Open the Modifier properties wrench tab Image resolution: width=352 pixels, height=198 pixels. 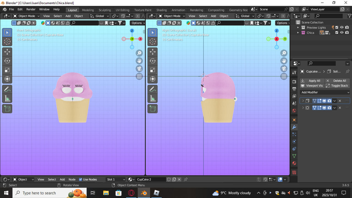click(294, 127)
